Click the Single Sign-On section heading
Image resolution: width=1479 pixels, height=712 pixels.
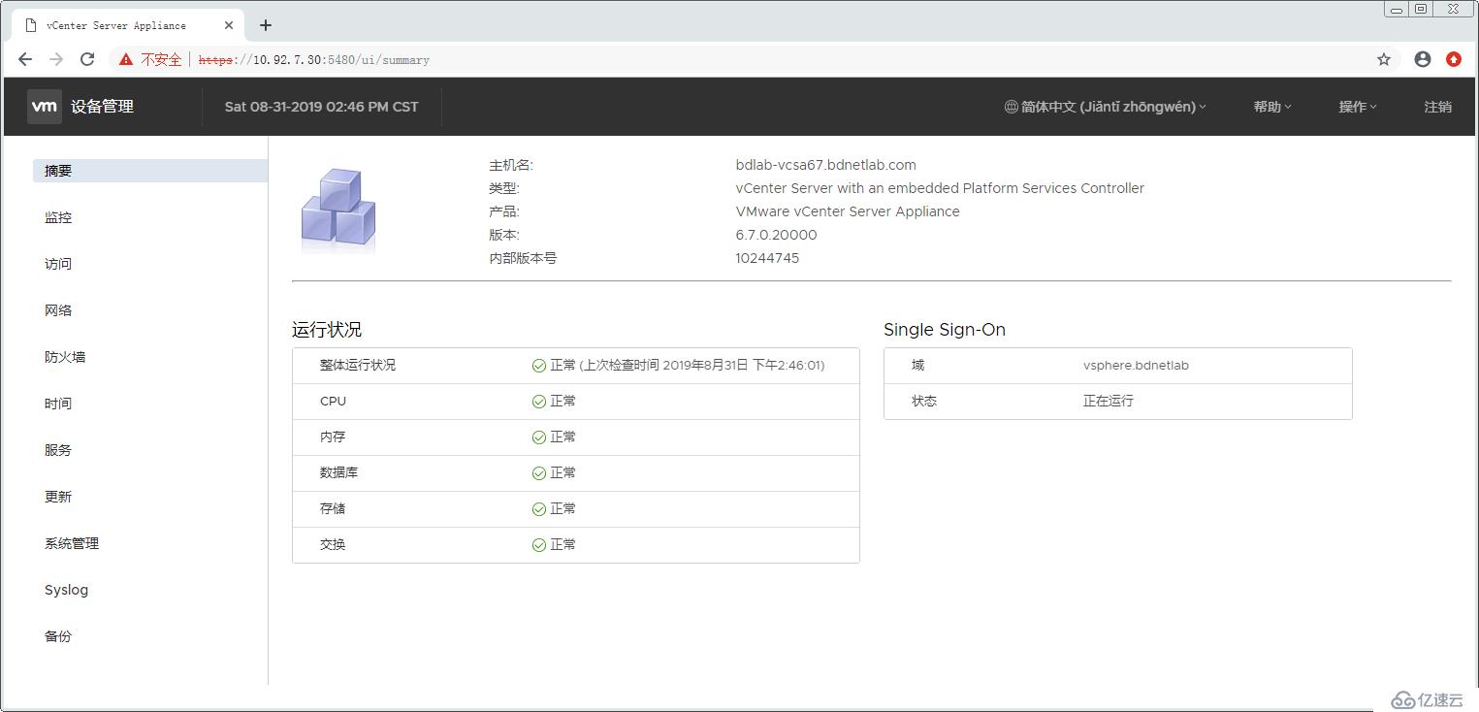[945, 330]
